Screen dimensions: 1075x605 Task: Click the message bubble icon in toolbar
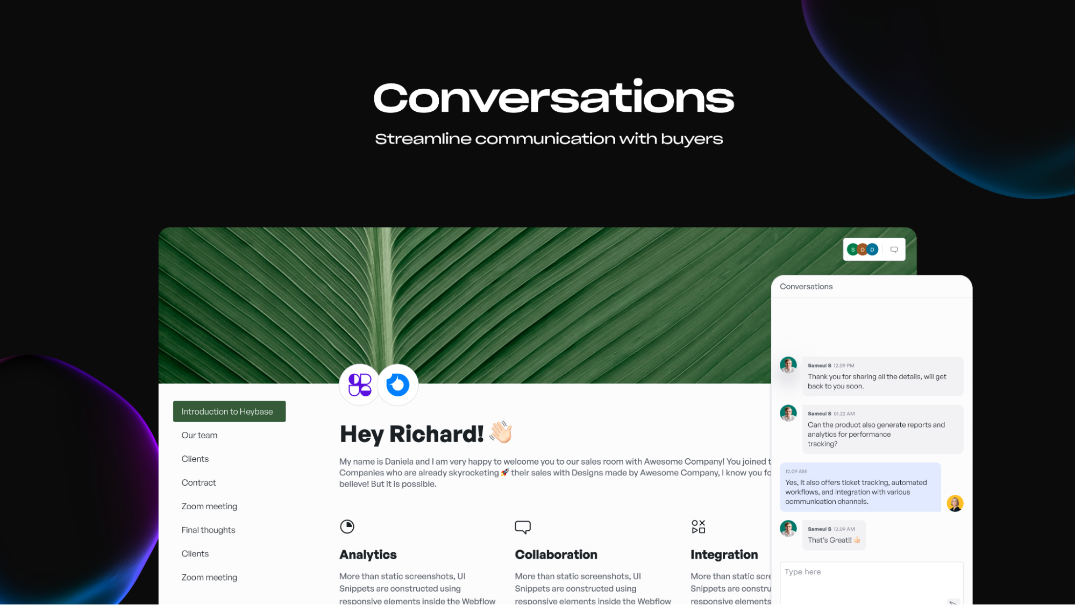tap(894, 249)
